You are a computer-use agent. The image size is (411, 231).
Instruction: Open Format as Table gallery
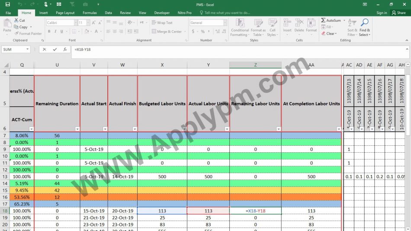coord(258,28)
